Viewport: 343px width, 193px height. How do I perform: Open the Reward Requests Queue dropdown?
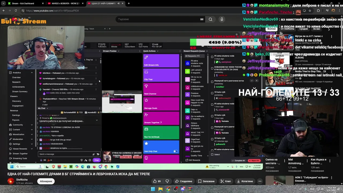(x=207, y=51)
